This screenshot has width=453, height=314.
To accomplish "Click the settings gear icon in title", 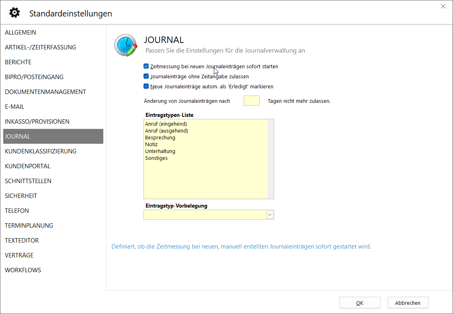I will (14, 13).
